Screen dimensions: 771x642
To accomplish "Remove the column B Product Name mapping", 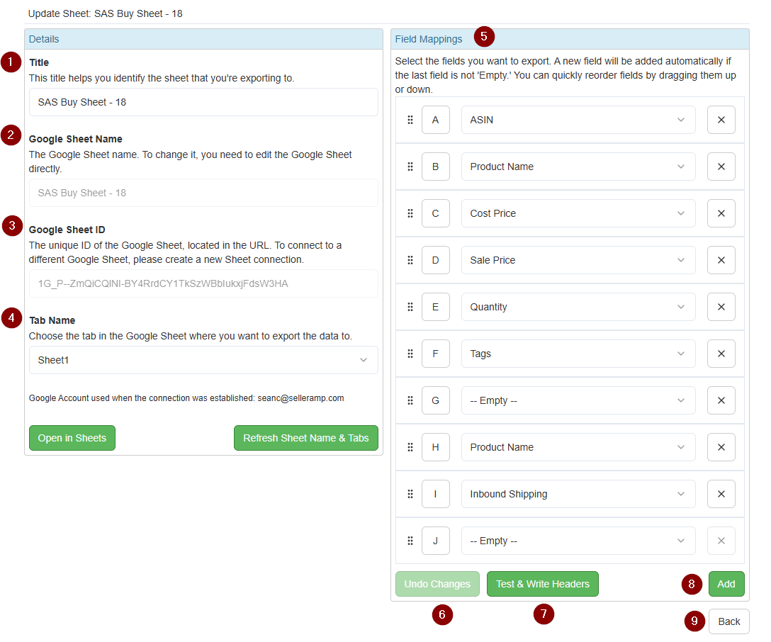I will [721, 167].
